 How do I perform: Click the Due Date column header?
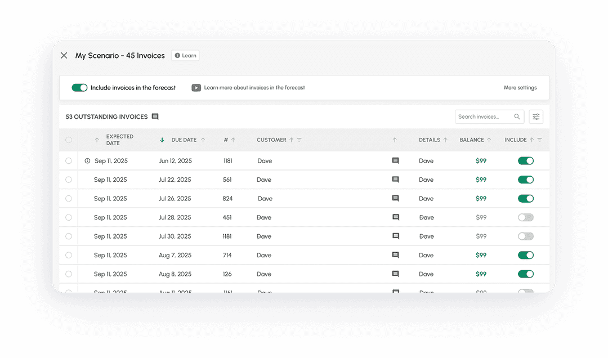point(184,140)
